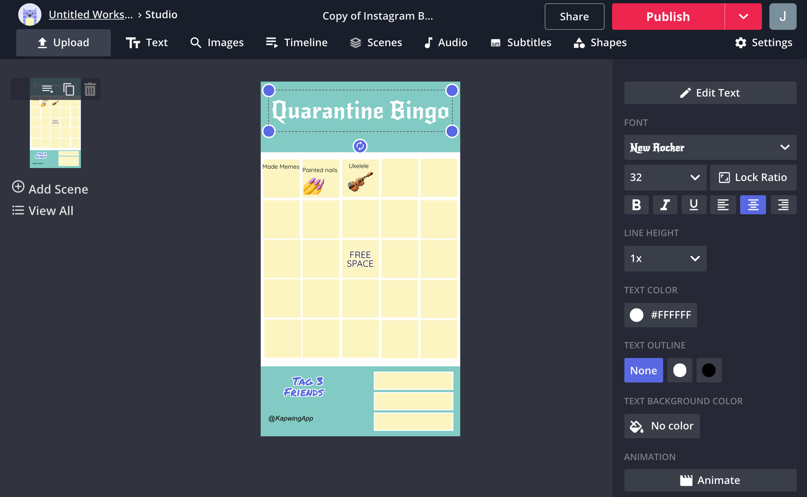
Task: Select the scene thumbnail preview
Action: (55, 133)
